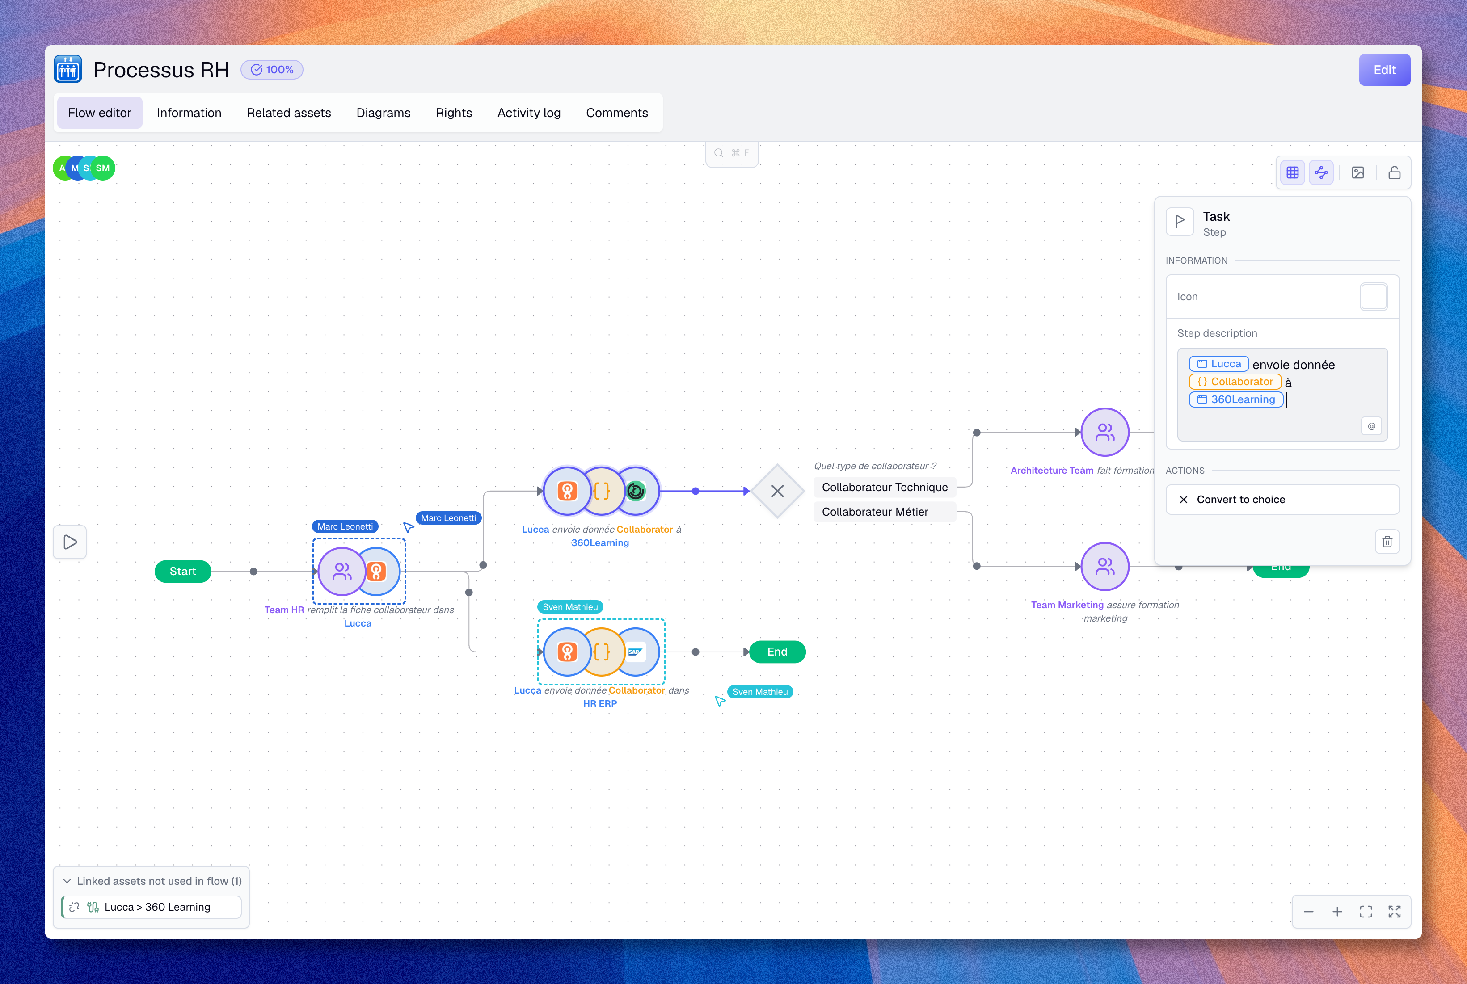Click Convert to choice button
This screenshot has width=1467, height=984.
[x=1282, y=500]
